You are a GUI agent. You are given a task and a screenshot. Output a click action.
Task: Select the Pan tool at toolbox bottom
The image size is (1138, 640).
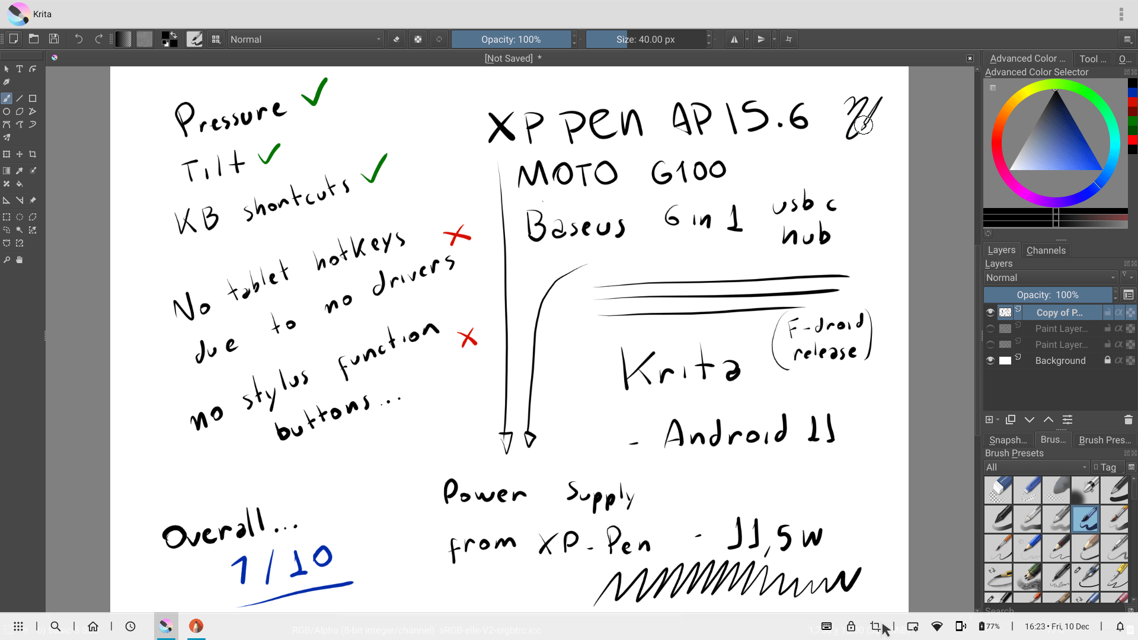[x=20, y=260]
